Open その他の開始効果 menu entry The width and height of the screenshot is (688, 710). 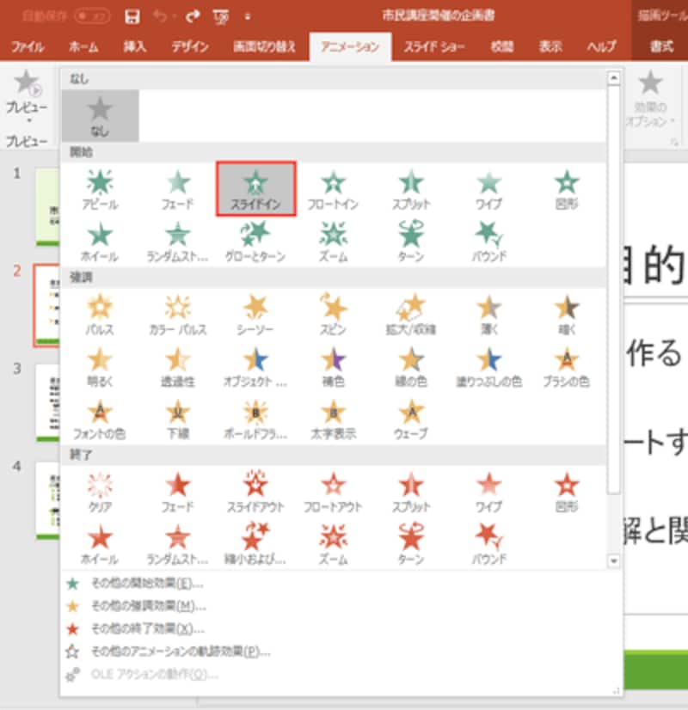pos(147,584)
